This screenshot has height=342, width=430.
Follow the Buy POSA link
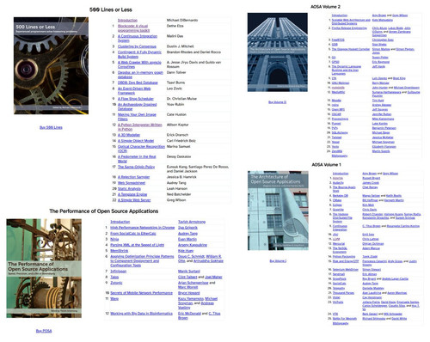pos(44,331)
